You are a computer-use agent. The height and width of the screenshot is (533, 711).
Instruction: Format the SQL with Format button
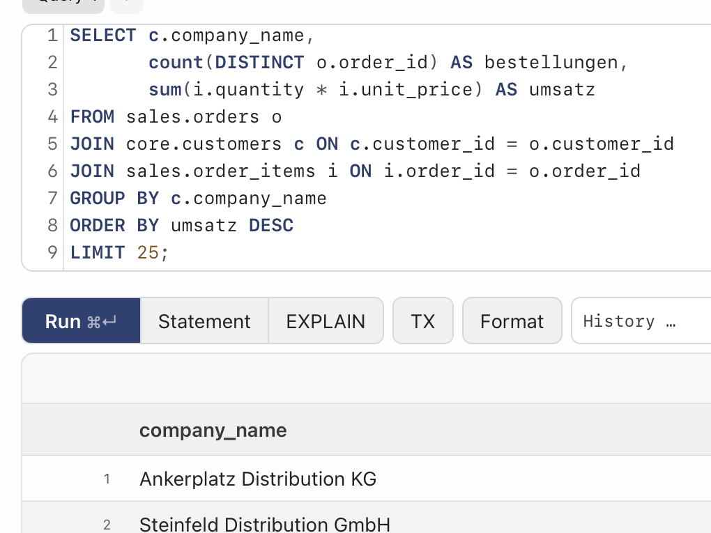click(x=512, y=321)
